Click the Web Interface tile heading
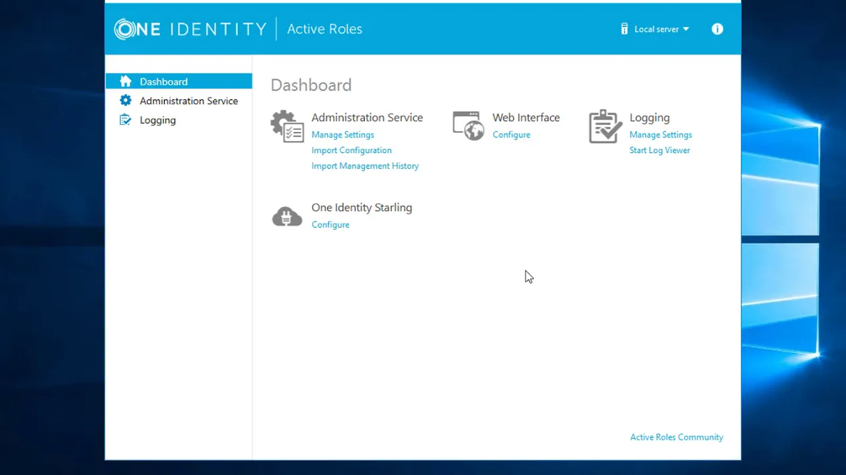This screenshot has width=846, height=475. (x=525, y=117)
